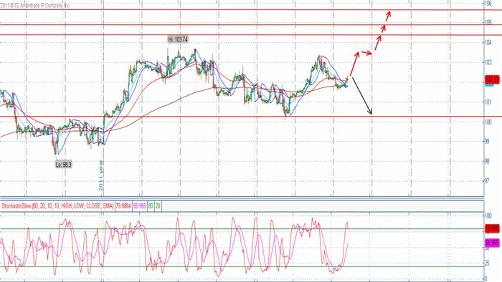Viewport: 502px width, 282px height.
Task: Click the black downward arrow drawing head
Action: 370,111
